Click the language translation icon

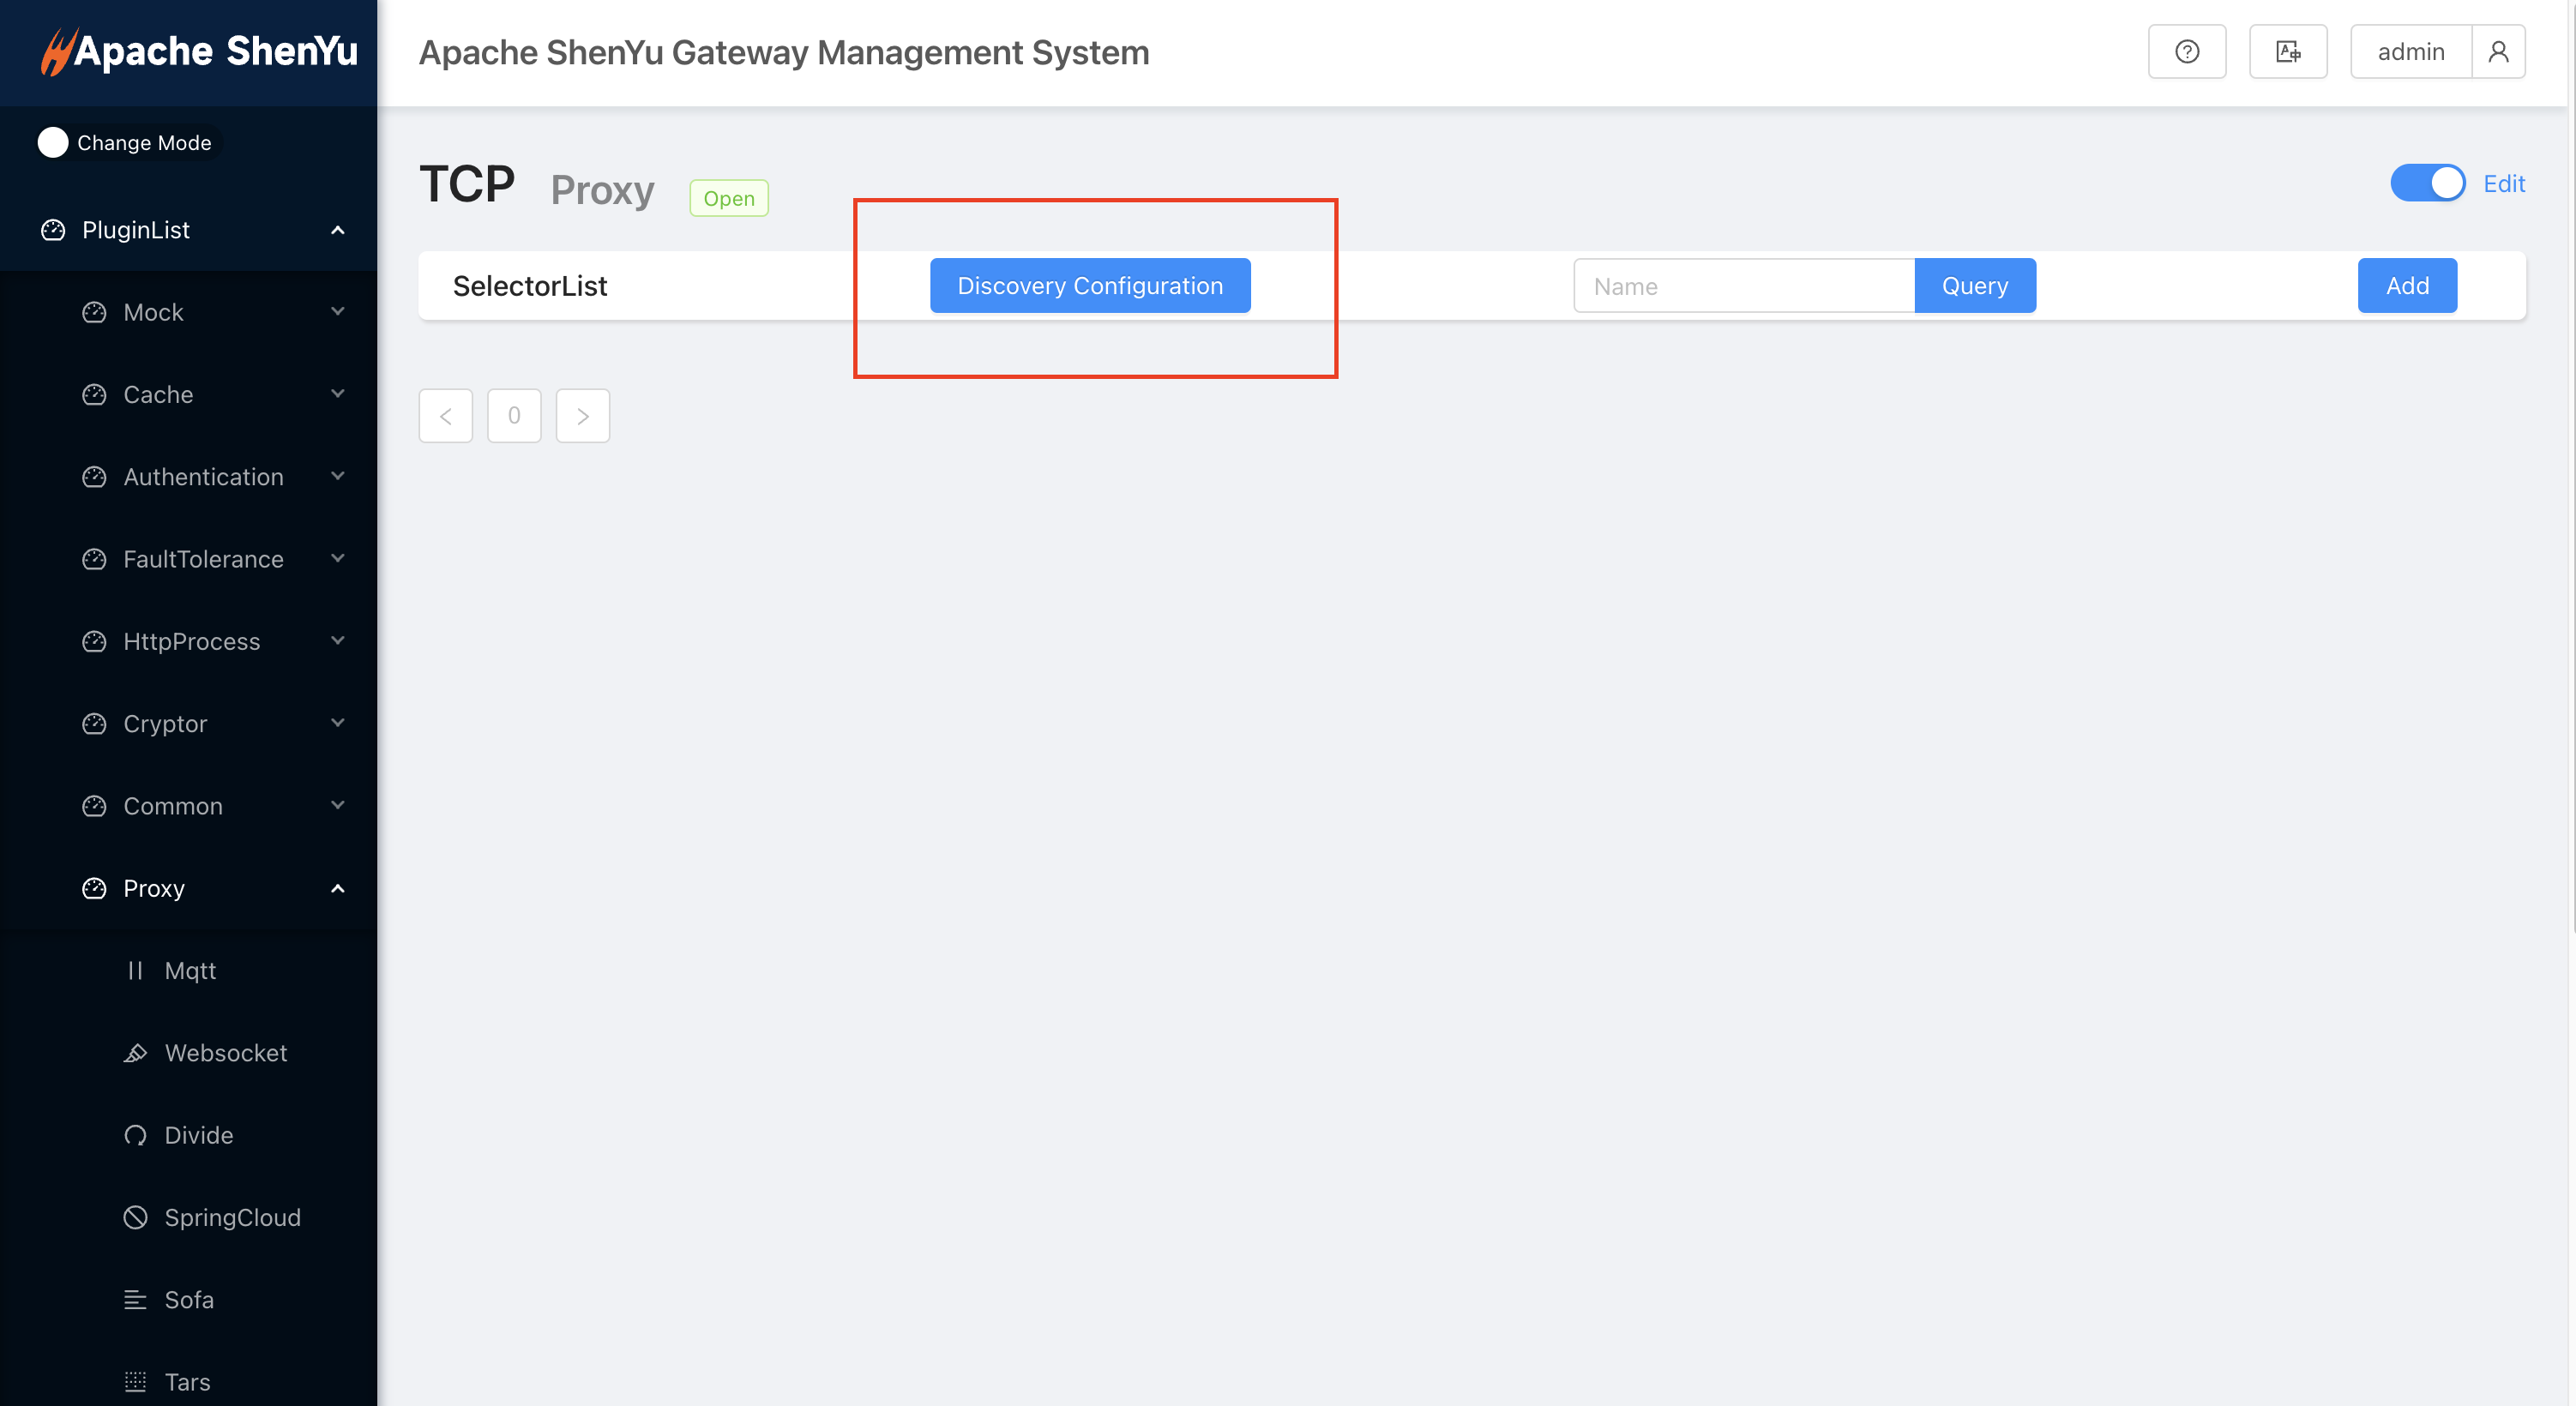click(x=2287, y=51)
